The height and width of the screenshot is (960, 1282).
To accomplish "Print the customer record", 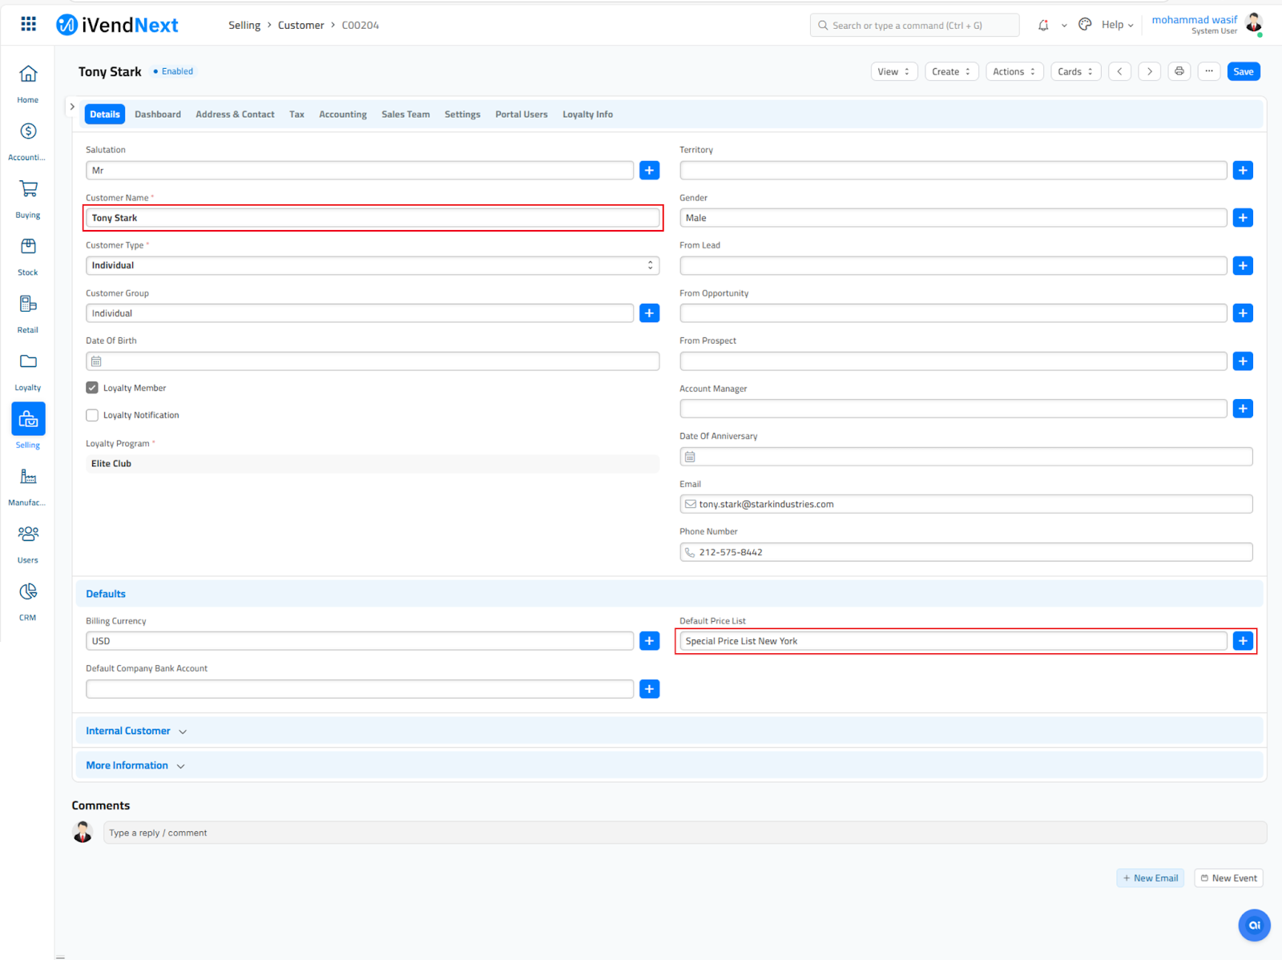I will coord(1179,71).
